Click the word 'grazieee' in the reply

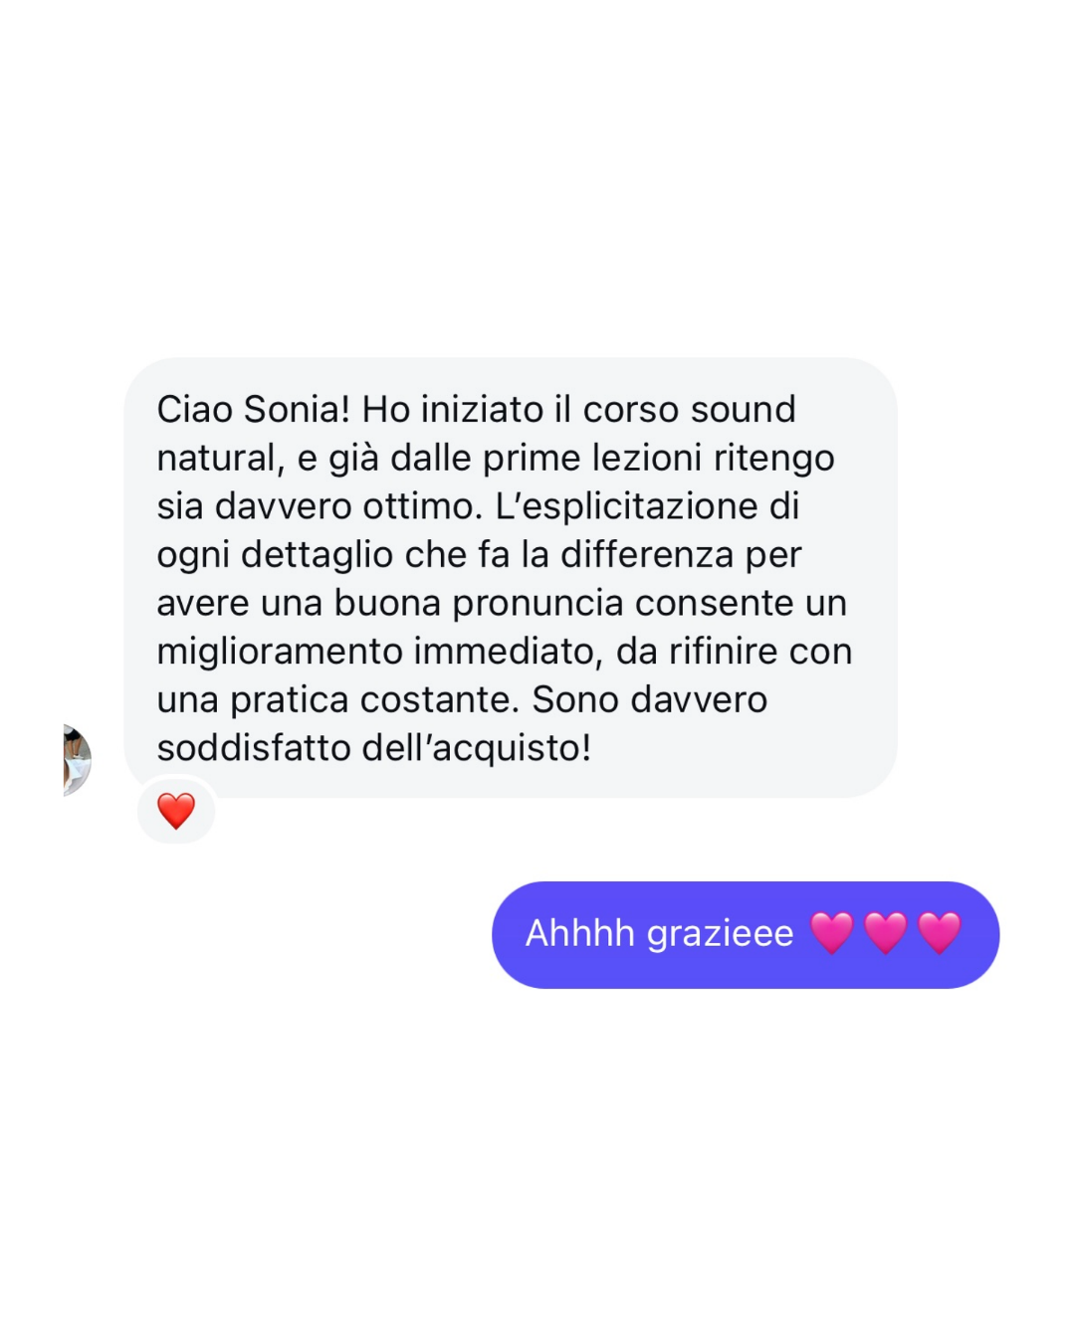pos(720,935)
